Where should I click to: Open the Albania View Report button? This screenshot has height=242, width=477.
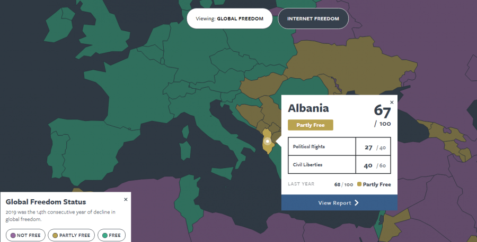click(339, 202)
